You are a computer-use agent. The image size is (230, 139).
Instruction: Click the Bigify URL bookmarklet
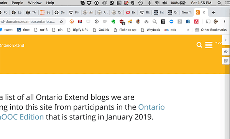tap(78, 30)
